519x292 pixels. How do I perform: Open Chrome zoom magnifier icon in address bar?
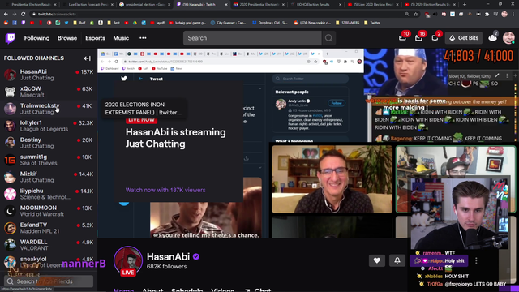407,15
